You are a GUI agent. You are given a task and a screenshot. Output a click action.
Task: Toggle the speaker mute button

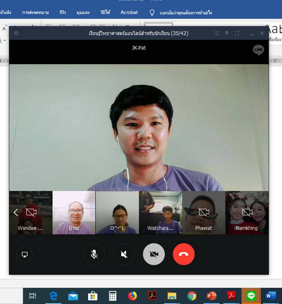pos(124,254)
